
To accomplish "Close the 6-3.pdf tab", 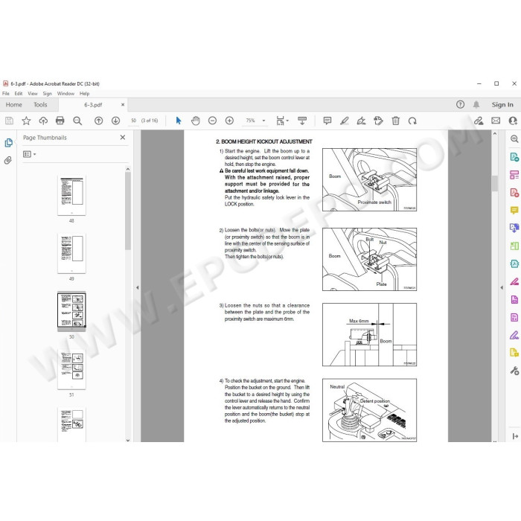I will (x=123, y=105).
